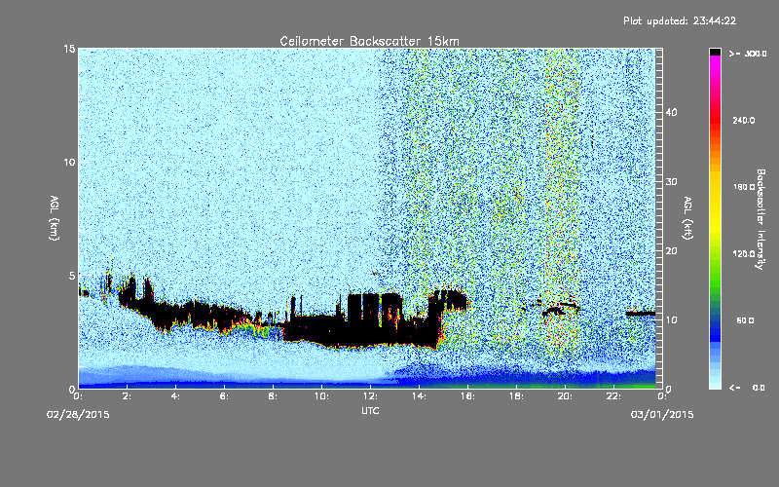Click the 10 kft tick label on right axis
The image size is (779, 487).
(x=671, y=319)
